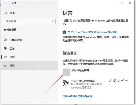Click the globe icon beside 区域
Screen dimensions: 136x105
[5, 48]
